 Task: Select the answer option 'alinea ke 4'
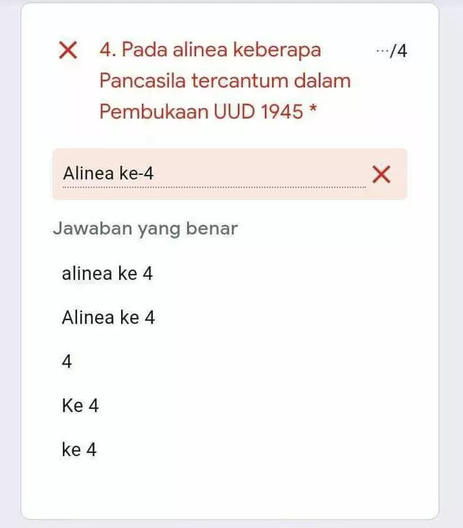pos(107,273)
